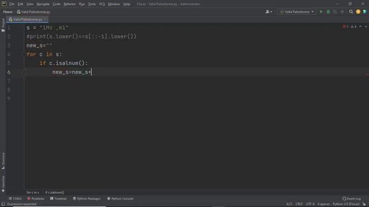Open the Code menu
The image size is (369, 207).
[57, 4]
